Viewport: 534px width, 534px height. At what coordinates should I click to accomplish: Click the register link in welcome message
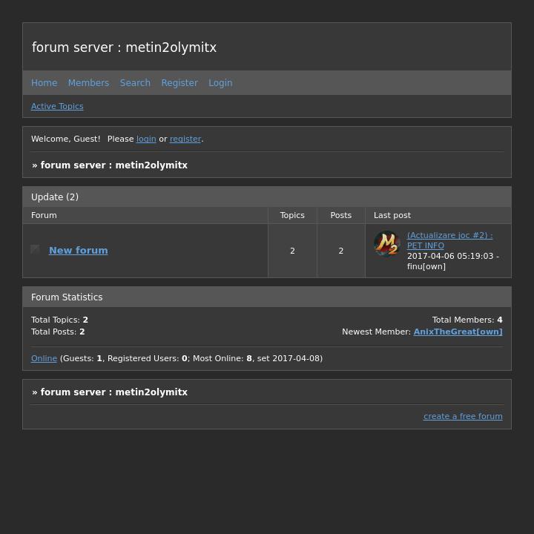pos(185,139)
